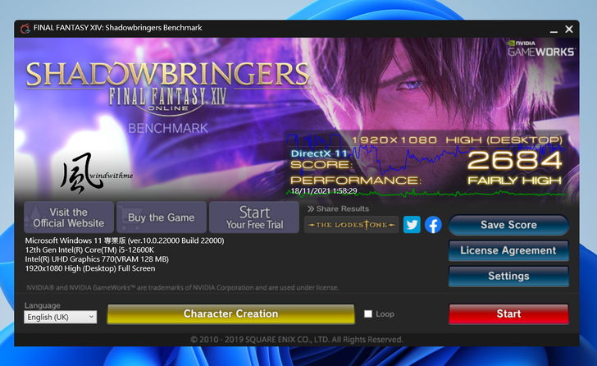Click the Save Score button
Viewport: 597px width, 366px height.
[508, 225]
